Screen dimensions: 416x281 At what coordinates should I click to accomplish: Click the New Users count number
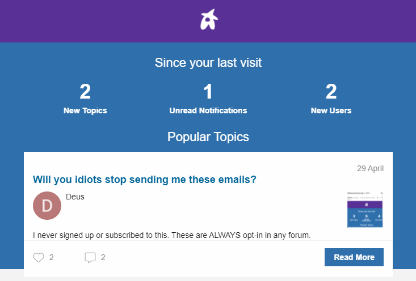click(x=331, y=92)
